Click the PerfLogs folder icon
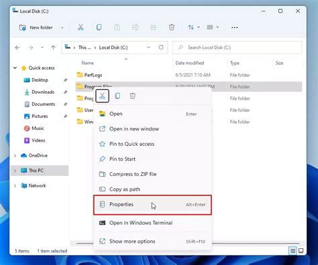This screenshot has width=318, height=265. click(80, 74)
